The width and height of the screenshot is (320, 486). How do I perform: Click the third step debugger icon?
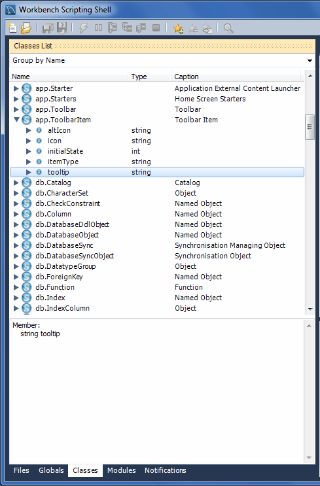point(141,28)
